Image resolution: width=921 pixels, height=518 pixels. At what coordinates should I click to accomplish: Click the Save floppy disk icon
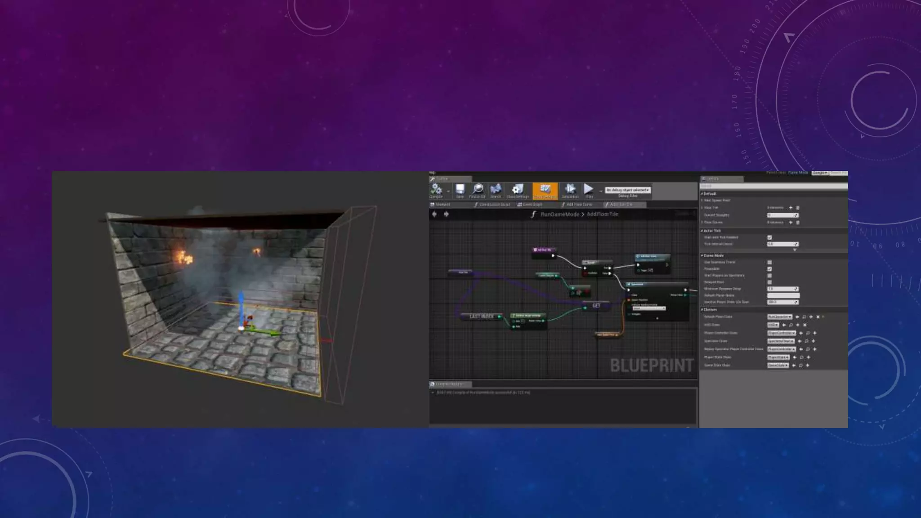coord(460,190)
